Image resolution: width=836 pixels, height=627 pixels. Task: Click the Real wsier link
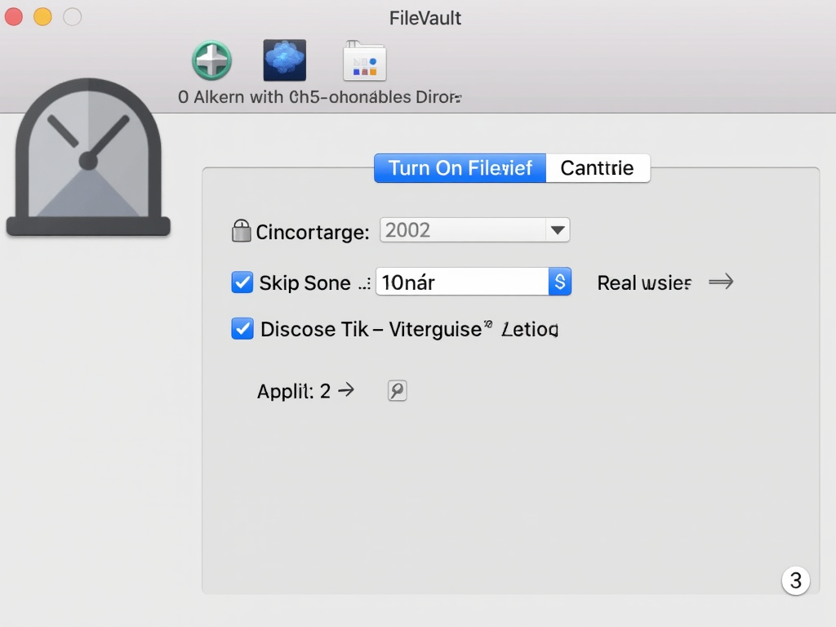[x=644, y=283]
